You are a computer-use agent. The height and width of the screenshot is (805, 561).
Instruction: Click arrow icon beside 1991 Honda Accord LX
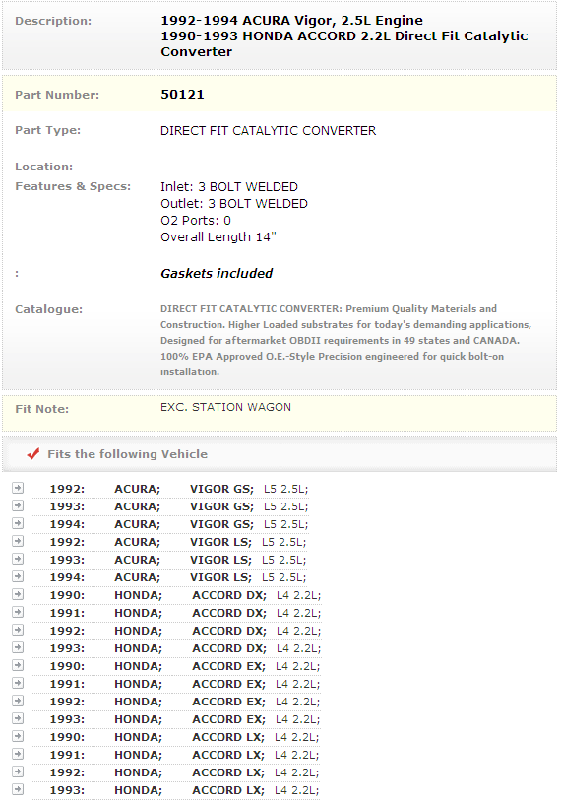[18, 754]
